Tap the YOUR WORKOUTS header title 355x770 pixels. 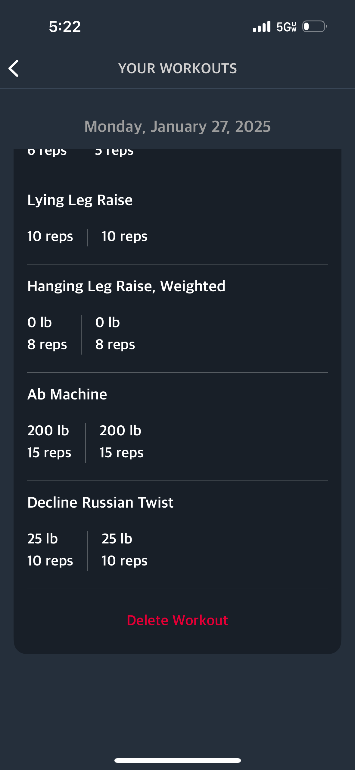[177, 68]
